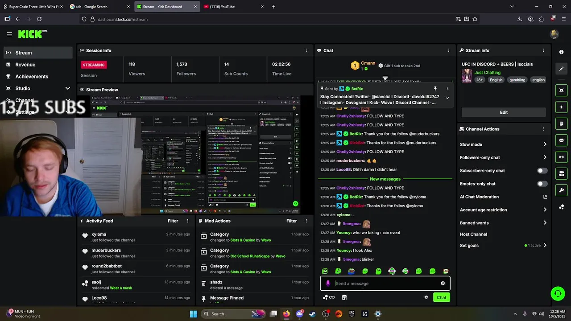Open the shop icon below the message box
The width and height of the screenshot is (571, 321).
[x=344, y=297]
